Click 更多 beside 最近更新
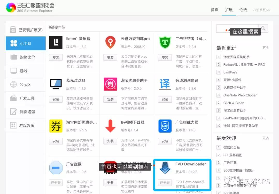This screenshot has width=279, height=194. click(x=266, y=48)
